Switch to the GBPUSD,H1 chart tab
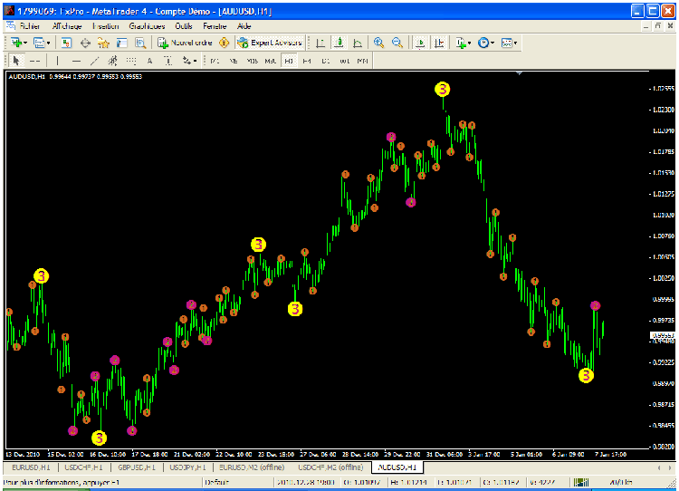 tap(135, 467)
